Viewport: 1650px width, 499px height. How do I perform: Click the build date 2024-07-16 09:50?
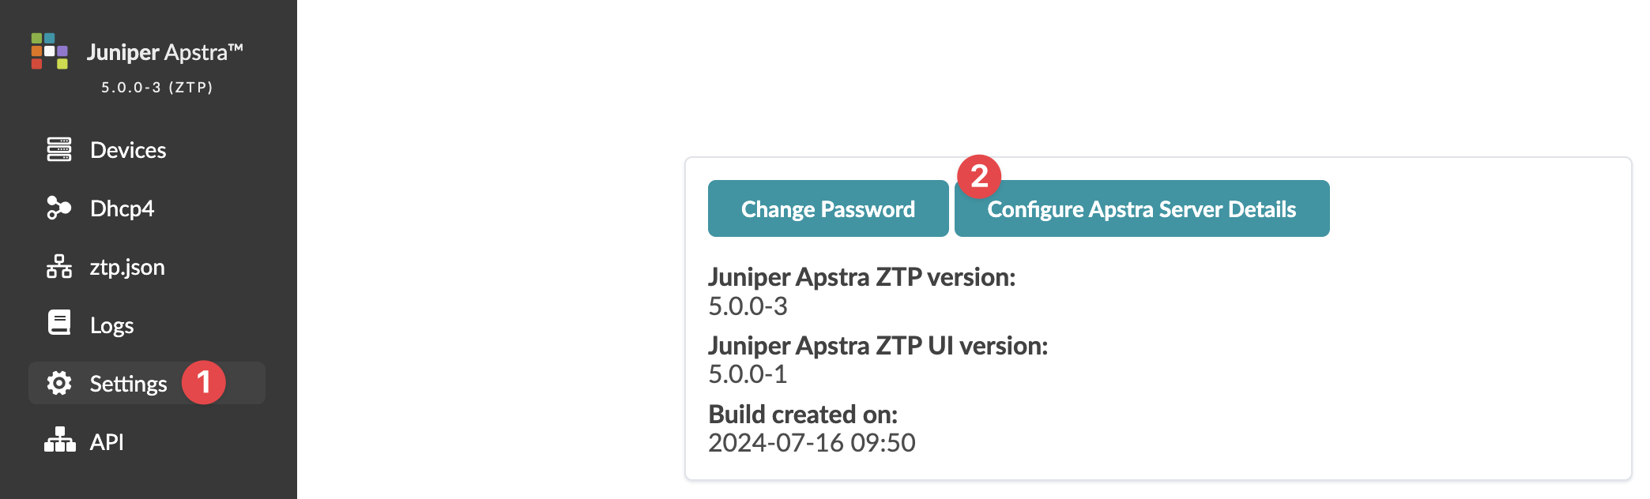(x=812, y=443)
